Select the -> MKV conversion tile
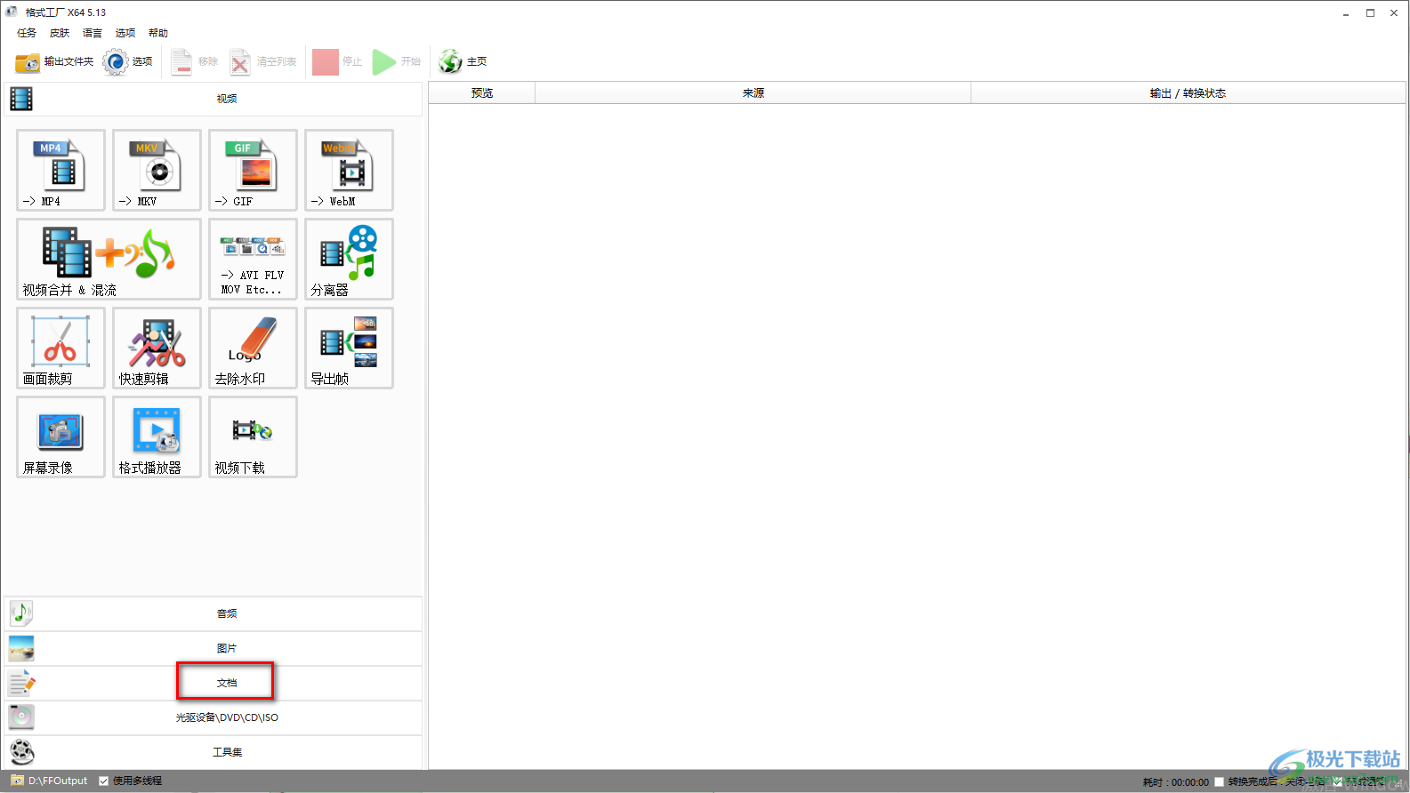 157,170
